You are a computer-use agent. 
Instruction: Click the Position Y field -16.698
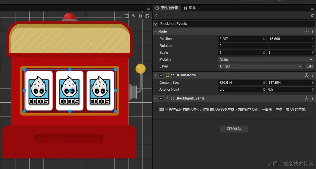point(290,39)
